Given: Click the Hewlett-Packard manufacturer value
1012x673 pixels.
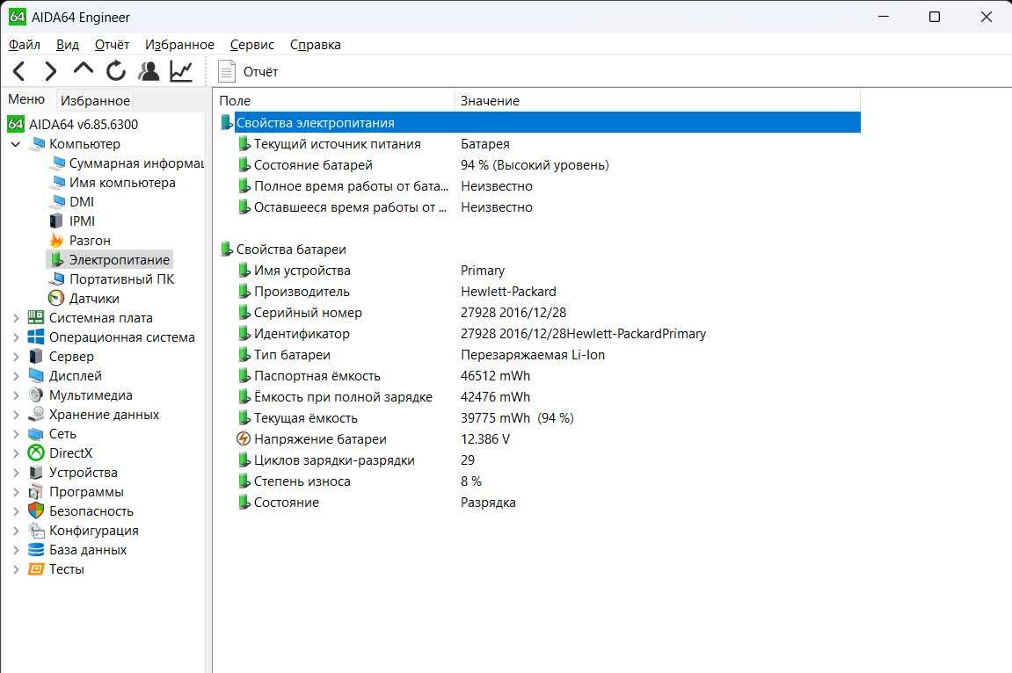Looking at the screenshot, I should pos(508,292).
